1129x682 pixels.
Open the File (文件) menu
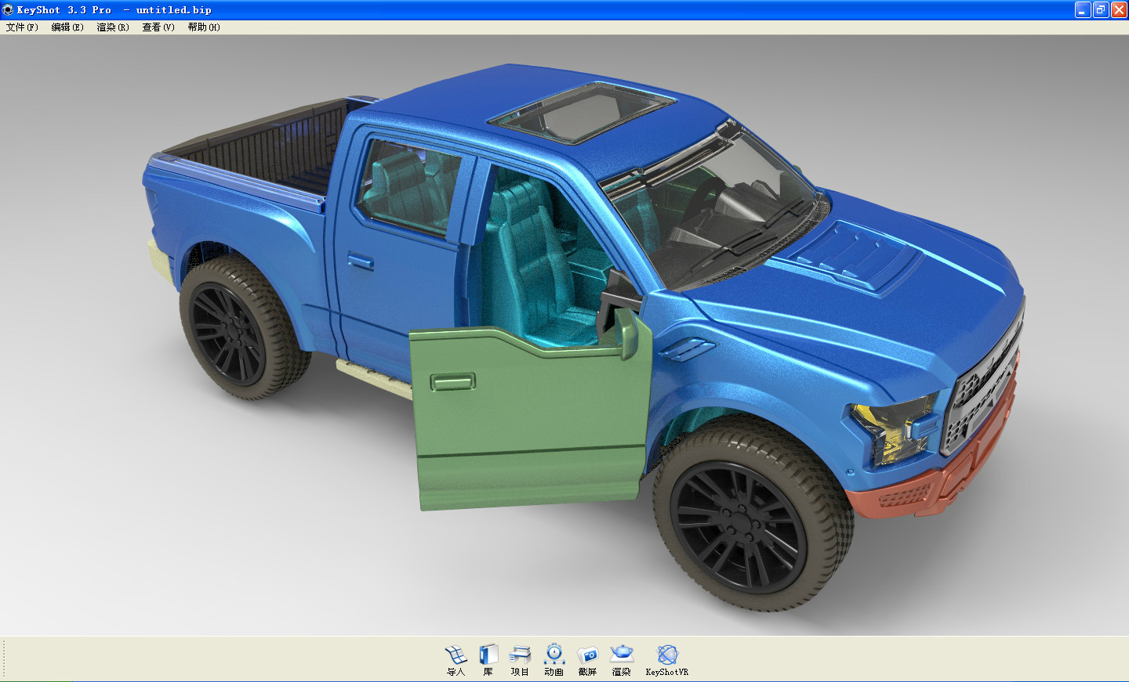click(x=22, y=27)
